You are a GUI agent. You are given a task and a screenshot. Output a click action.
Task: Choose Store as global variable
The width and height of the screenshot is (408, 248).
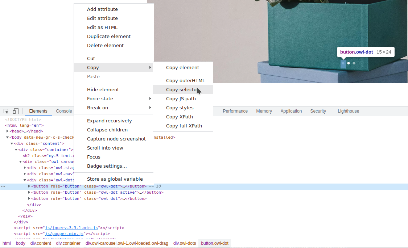(x=114, y=179)
